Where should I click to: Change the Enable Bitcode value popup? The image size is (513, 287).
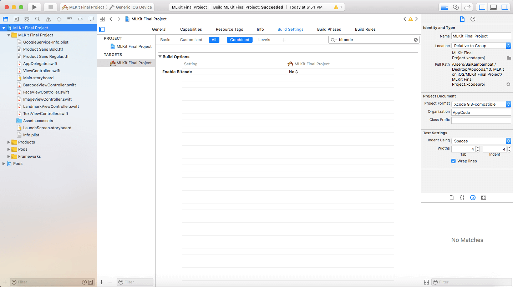[x=293, y=72]
